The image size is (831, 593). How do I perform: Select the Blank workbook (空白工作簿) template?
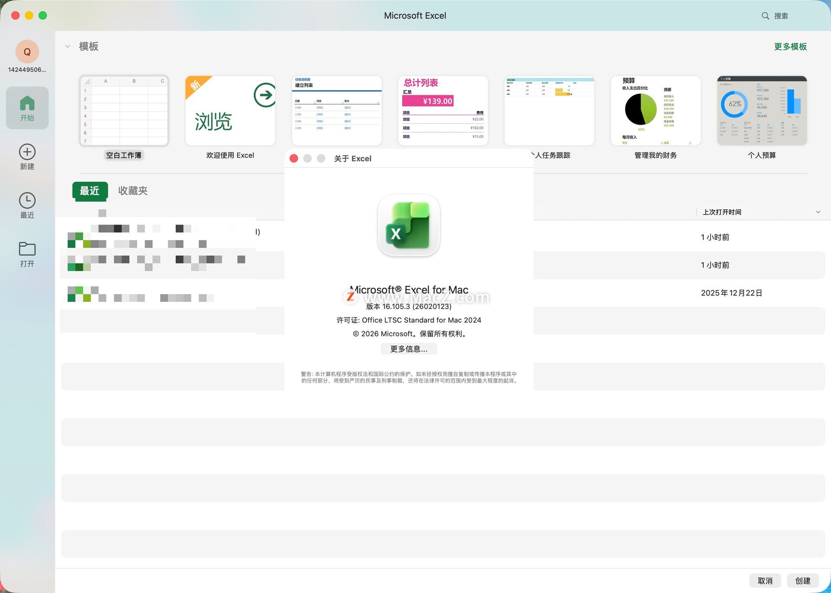point(124,111)
